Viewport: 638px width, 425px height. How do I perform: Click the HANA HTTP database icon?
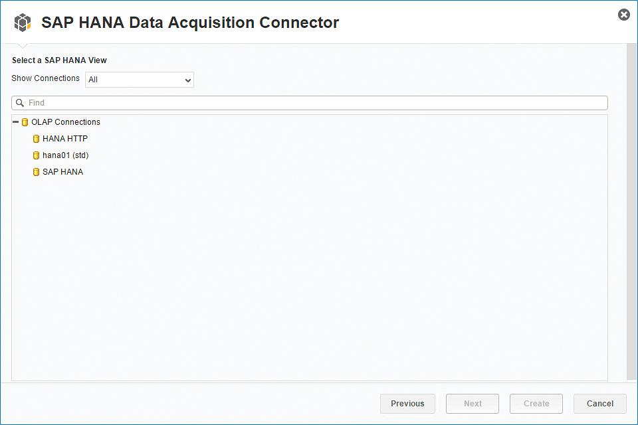(x=36, y=139)
